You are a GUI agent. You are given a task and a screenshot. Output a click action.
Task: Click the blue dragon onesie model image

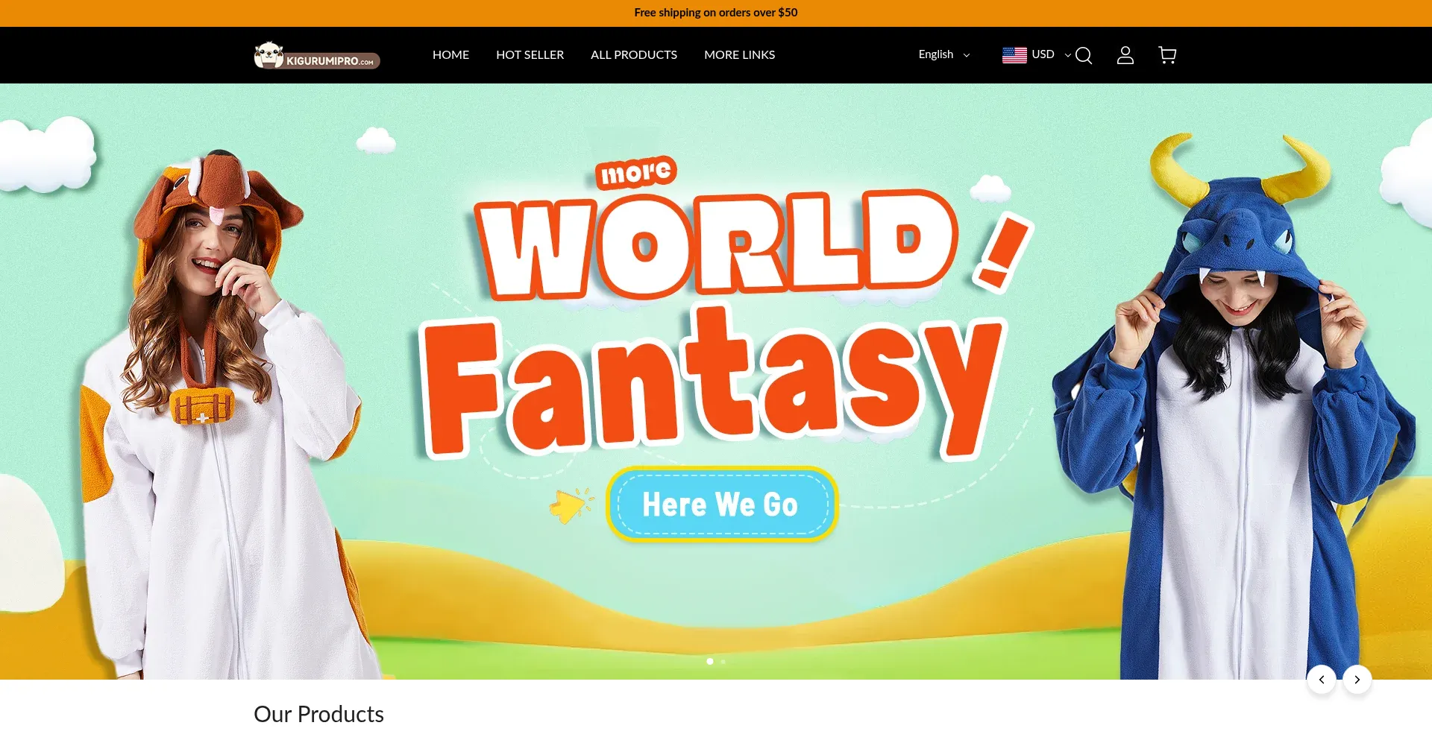(1238, 417)
